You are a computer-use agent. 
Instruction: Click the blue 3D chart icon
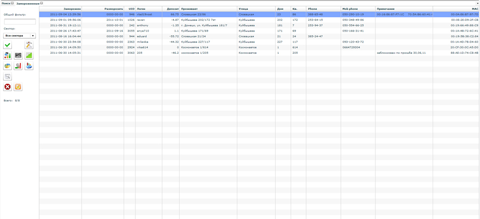click(x=29, y=66)
